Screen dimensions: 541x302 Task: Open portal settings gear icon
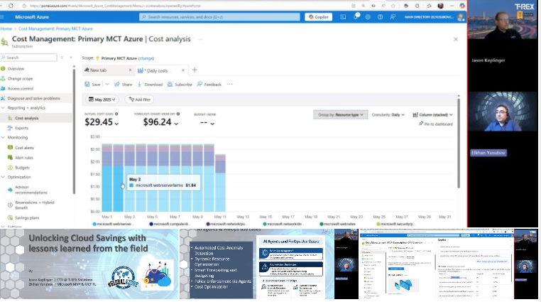tap(368, 17)
